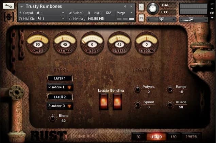Go to next instrument with right arrow

coord(131,6)
